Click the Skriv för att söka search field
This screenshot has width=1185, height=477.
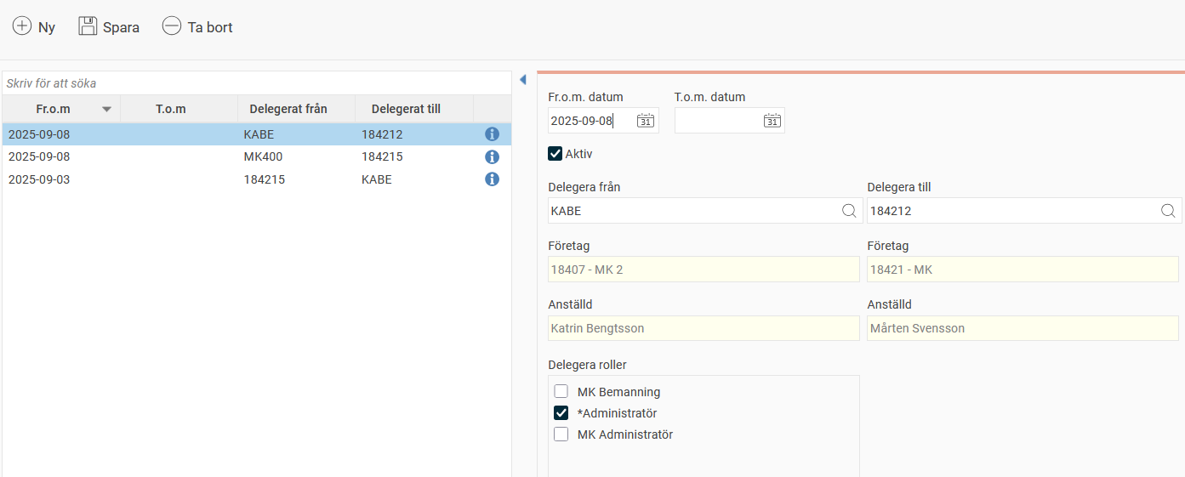point(255,83)
